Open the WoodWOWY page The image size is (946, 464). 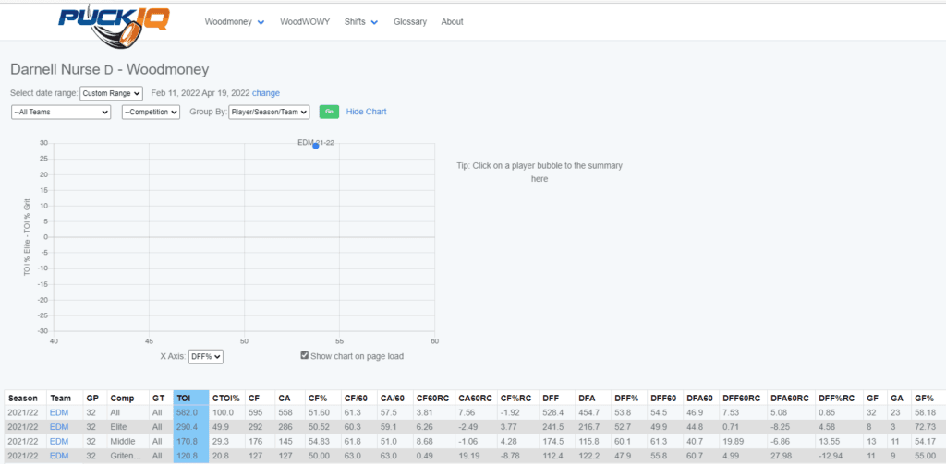[304, 21]
